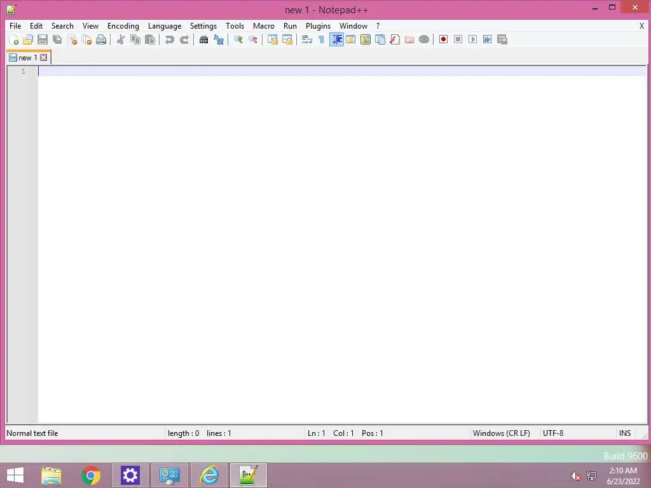Image resolution: width=651 pixels, height=488 pixels.
Task: Start macro recording with red dot
Action: click(x=443, y=39)
